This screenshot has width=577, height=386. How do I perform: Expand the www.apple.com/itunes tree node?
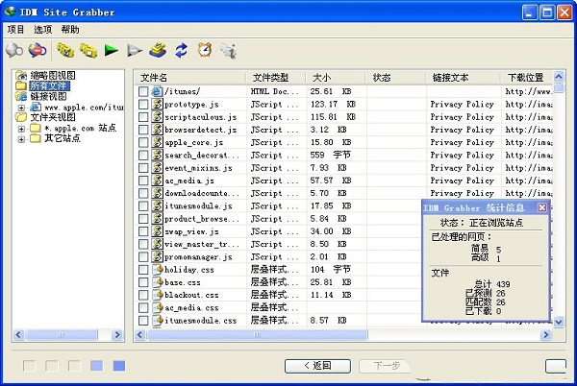tap(21, 108)
